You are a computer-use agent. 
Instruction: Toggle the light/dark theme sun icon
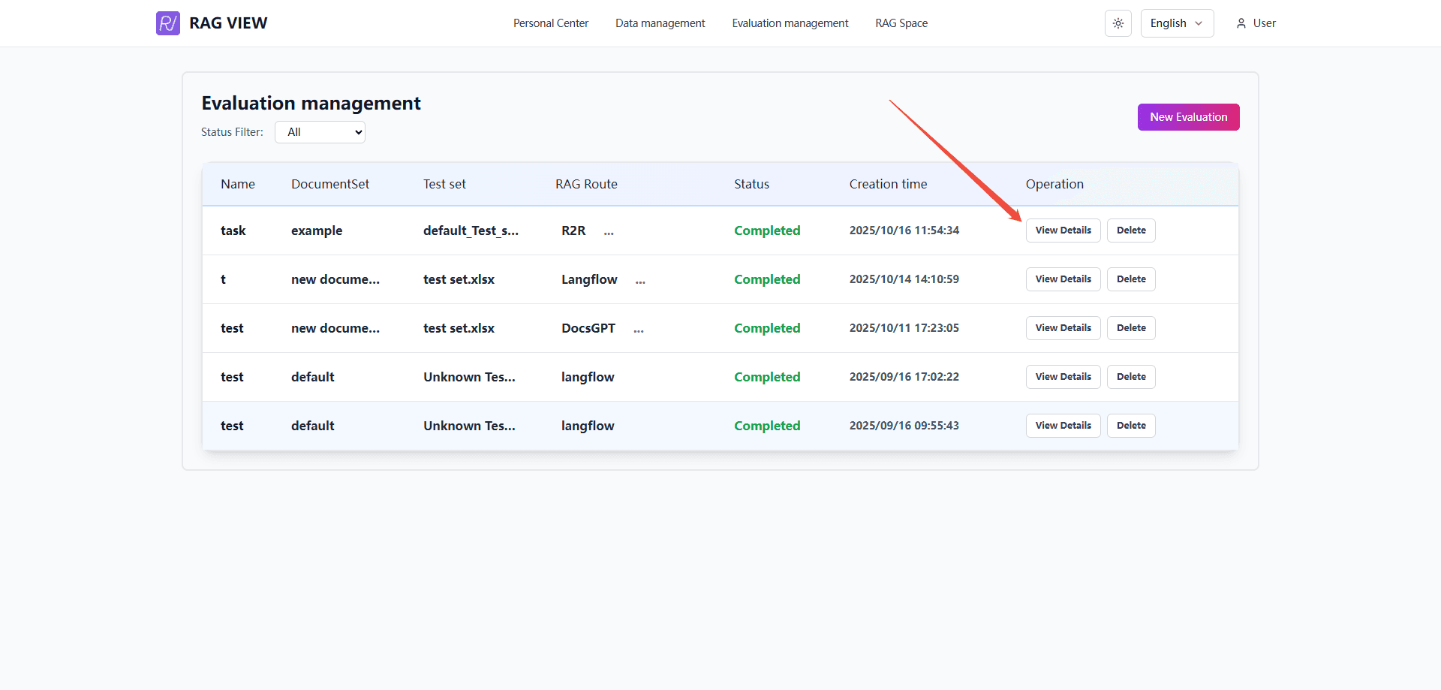click(x=1118, y=23)
